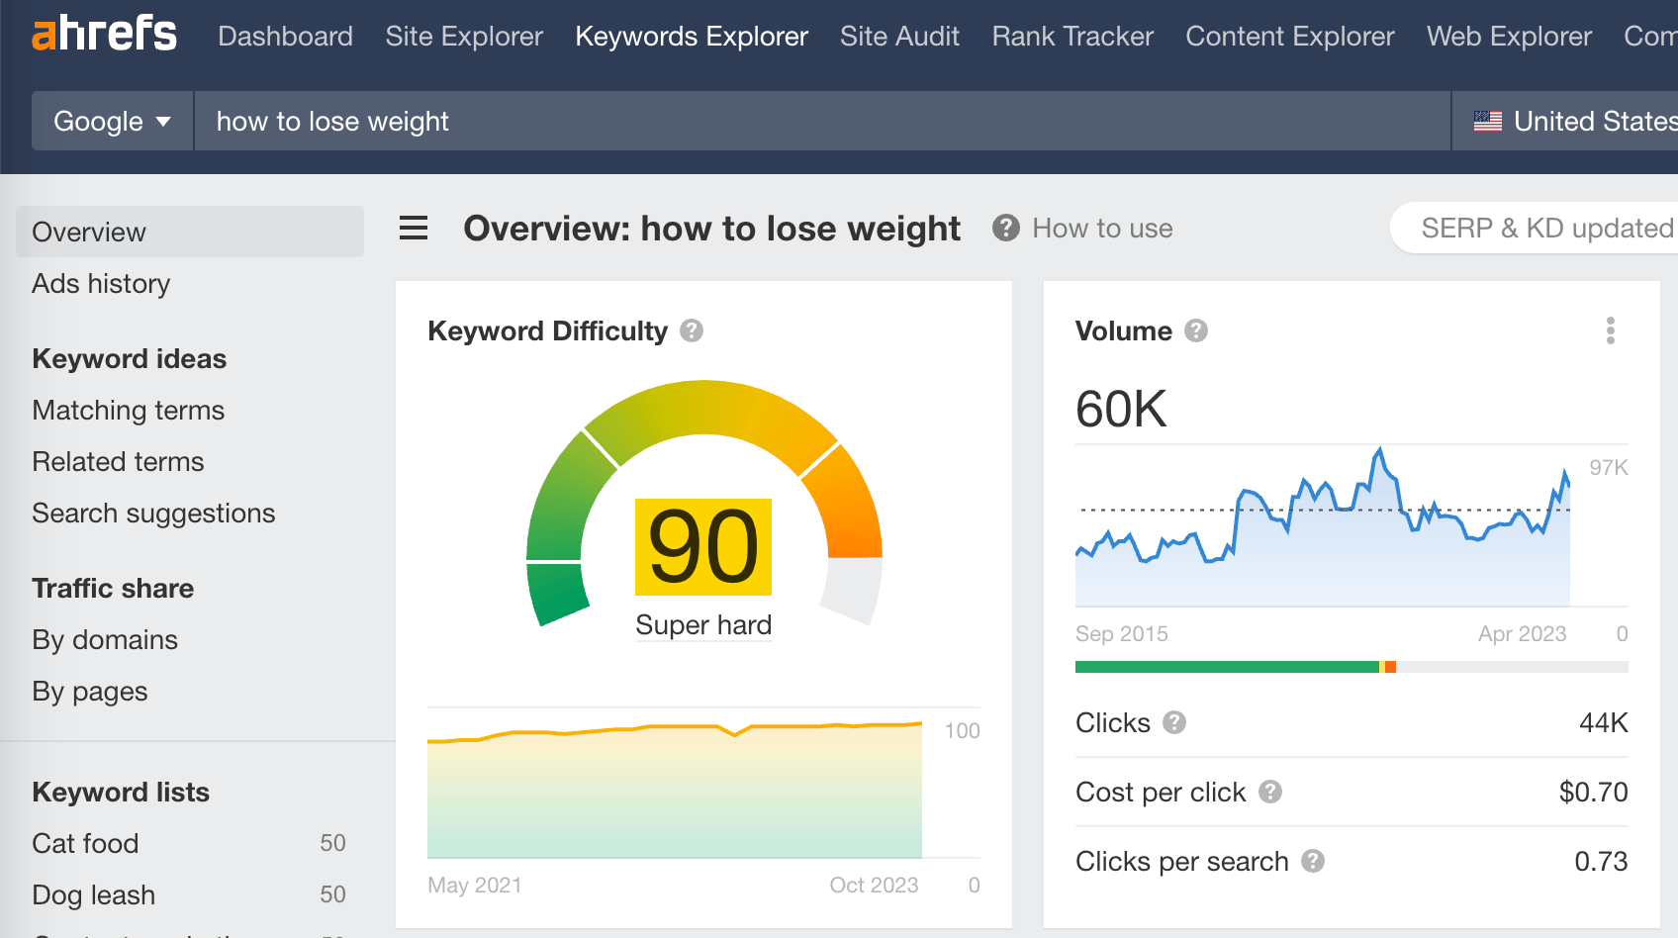Open Matching terms
Image resolution: width=1678 pixels, height=938 pixels.
tap(129, 411)
